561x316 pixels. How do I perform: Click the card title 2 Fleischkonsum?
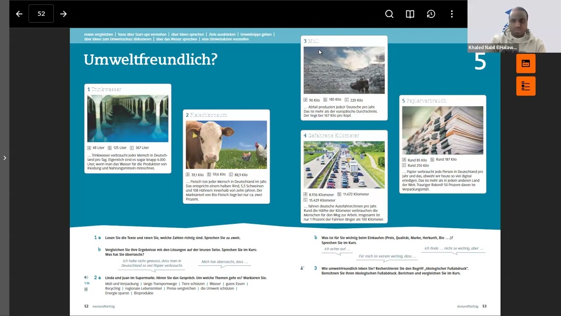pyautogui.click(x=206, y=115)
